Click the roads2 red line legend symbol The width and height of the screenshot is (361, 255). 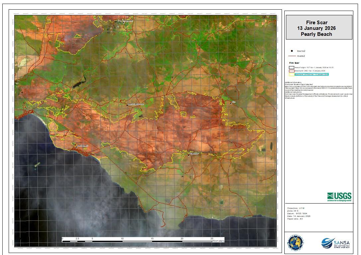click(x=292, y=56)
